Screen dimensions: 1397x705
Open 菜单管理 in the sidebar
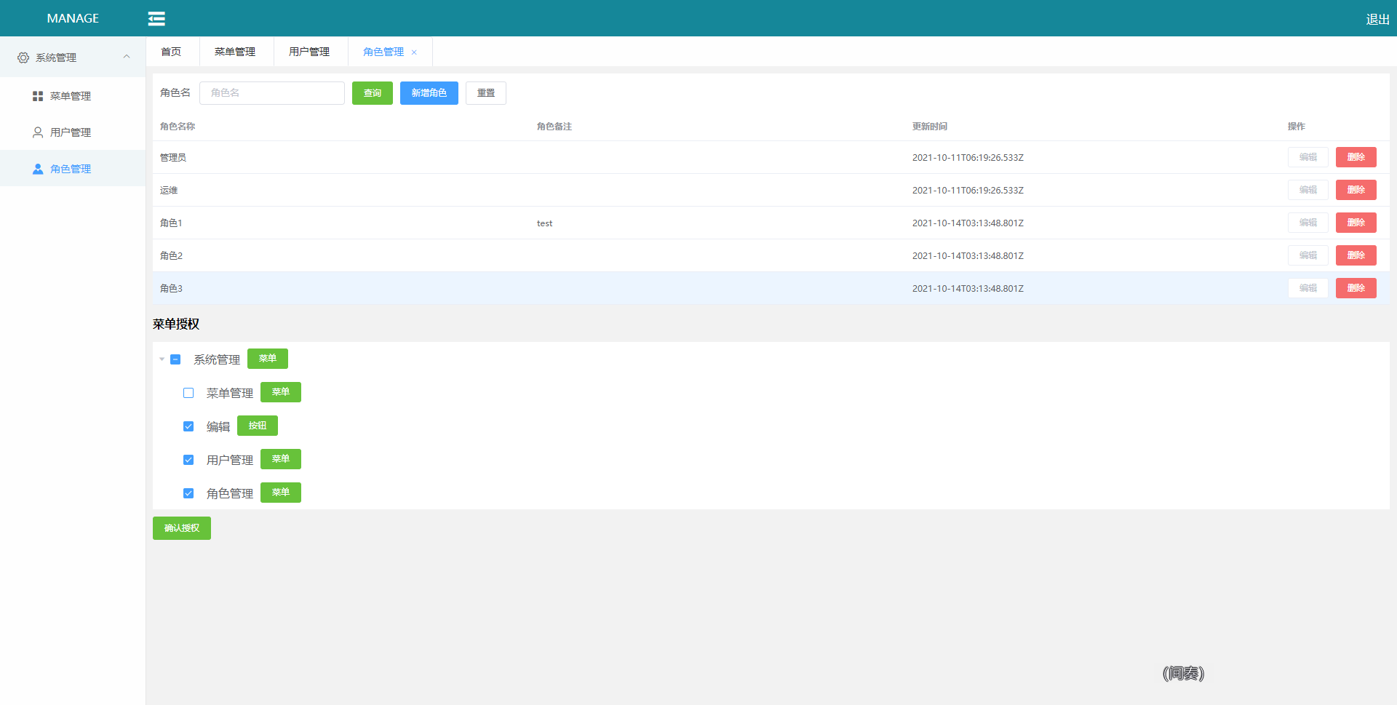(73, 96)
